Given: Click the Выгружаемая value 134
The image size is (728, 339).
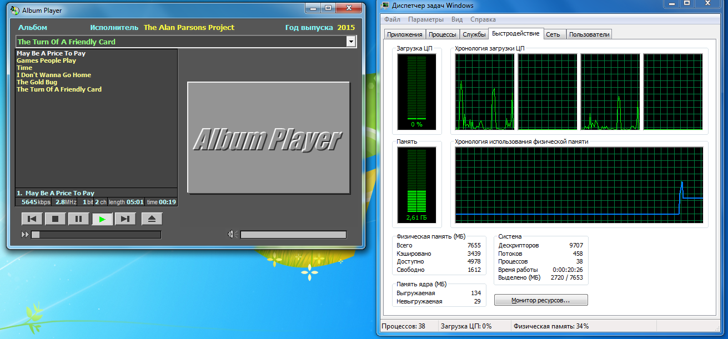Looking at the screenshot, I should (x=475, y=293).
